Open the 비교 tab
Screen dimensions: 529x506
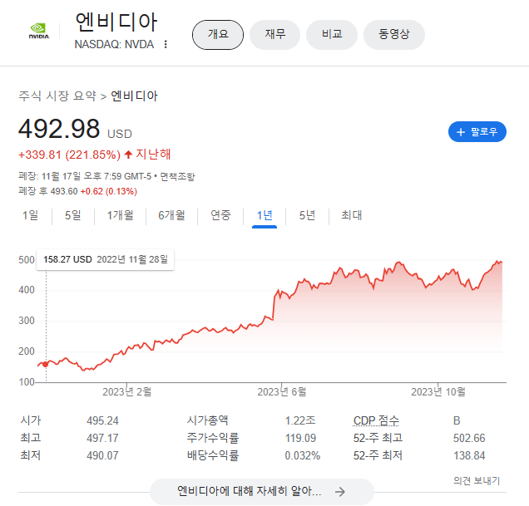pyautogui.click(x=332, y=34)
